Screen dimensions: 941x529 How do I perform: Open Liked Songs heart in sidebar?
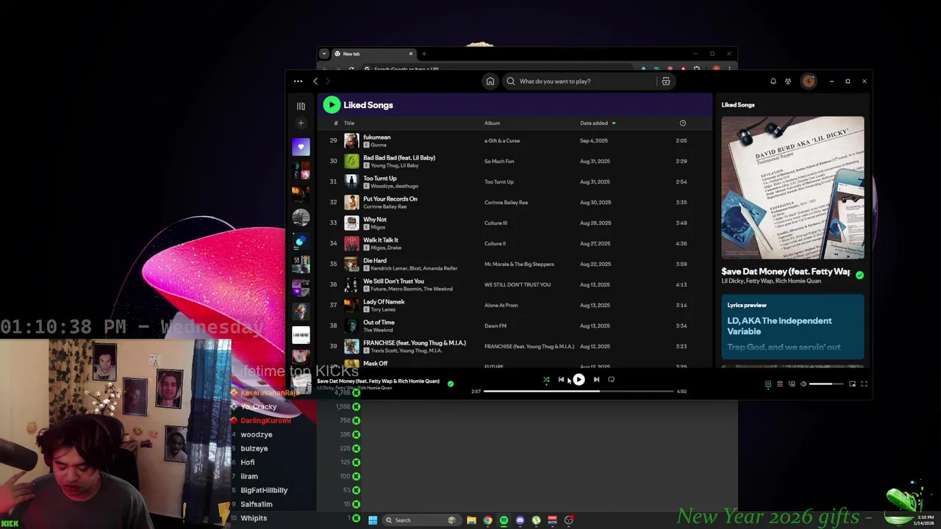click(x=301, y=147)
